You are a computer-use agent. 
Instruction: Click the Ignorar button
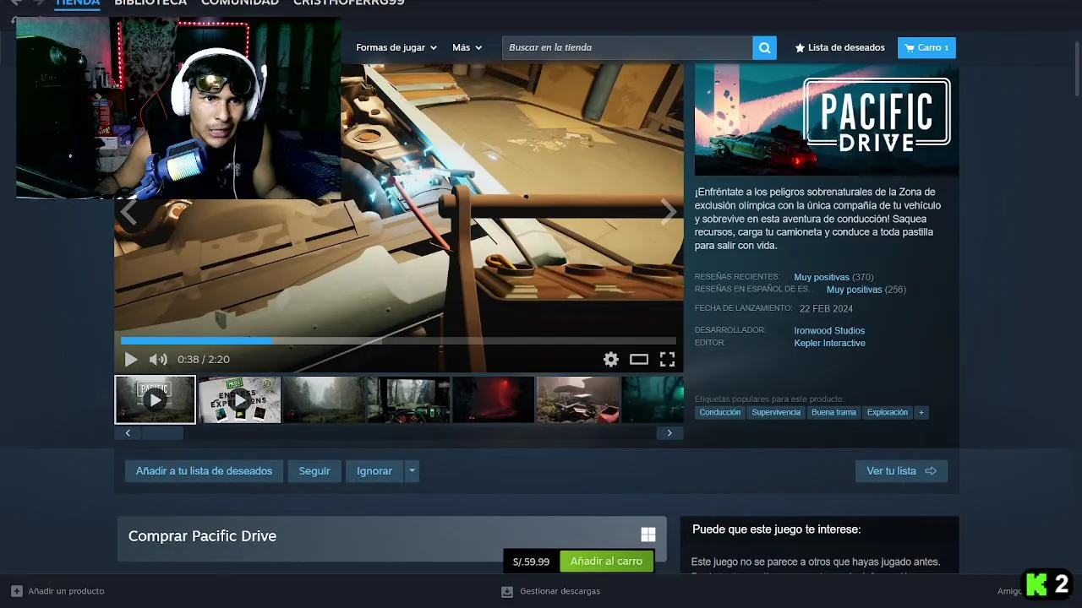374,471
